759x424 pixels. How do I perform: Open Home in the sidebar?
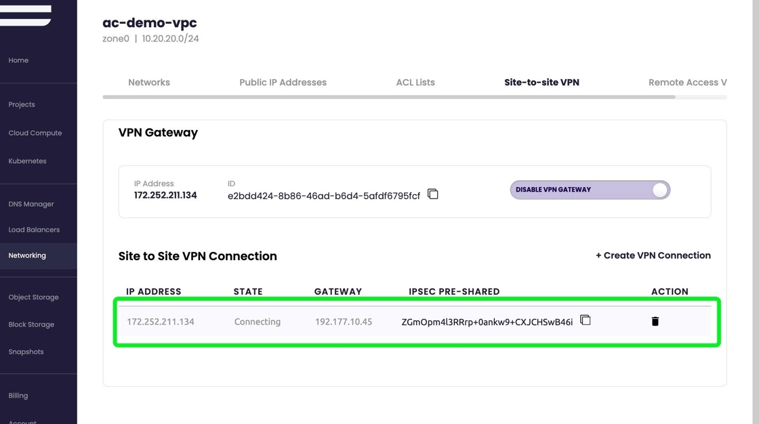click(x=18, y=60)
